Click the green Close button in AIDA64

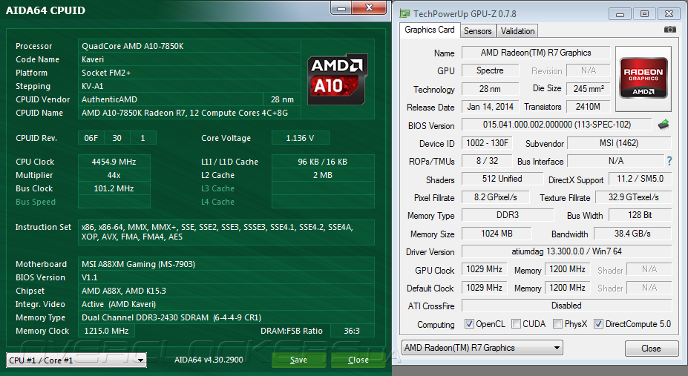click(x=358, y=360)
